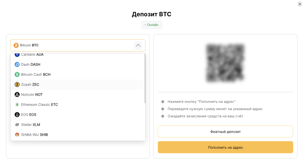
Task: Click the Пополнить на адрес button
Action: coord(225,147)
